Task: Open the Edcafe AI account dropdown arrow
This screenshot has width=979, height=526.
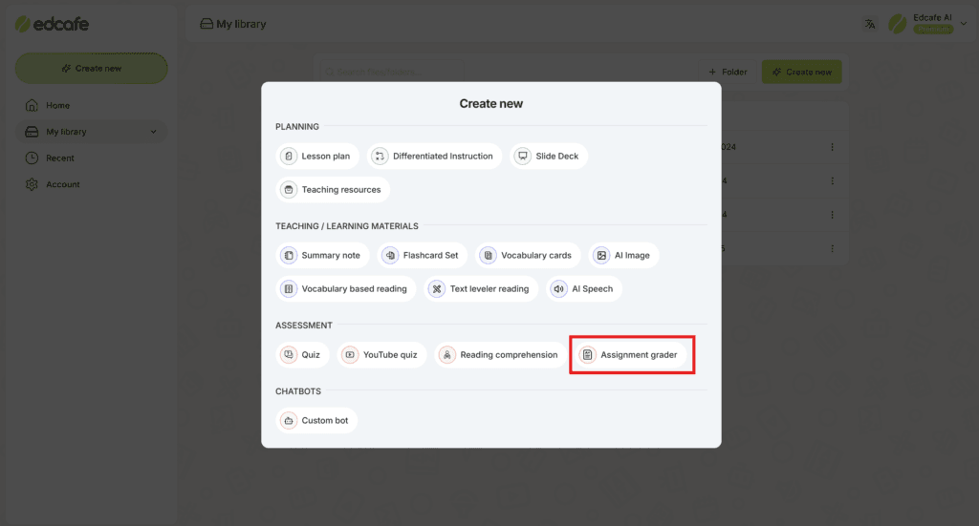Action: pyautogui.click(x=964, y=24)
